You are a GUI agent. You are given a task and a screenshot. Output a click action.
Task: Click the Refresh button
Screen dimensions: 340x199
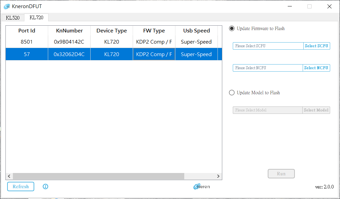pos(21,186)
